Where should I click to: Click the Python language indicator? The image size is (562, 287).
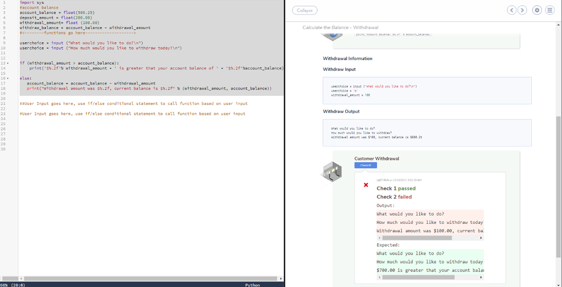[x=252, y=285]
